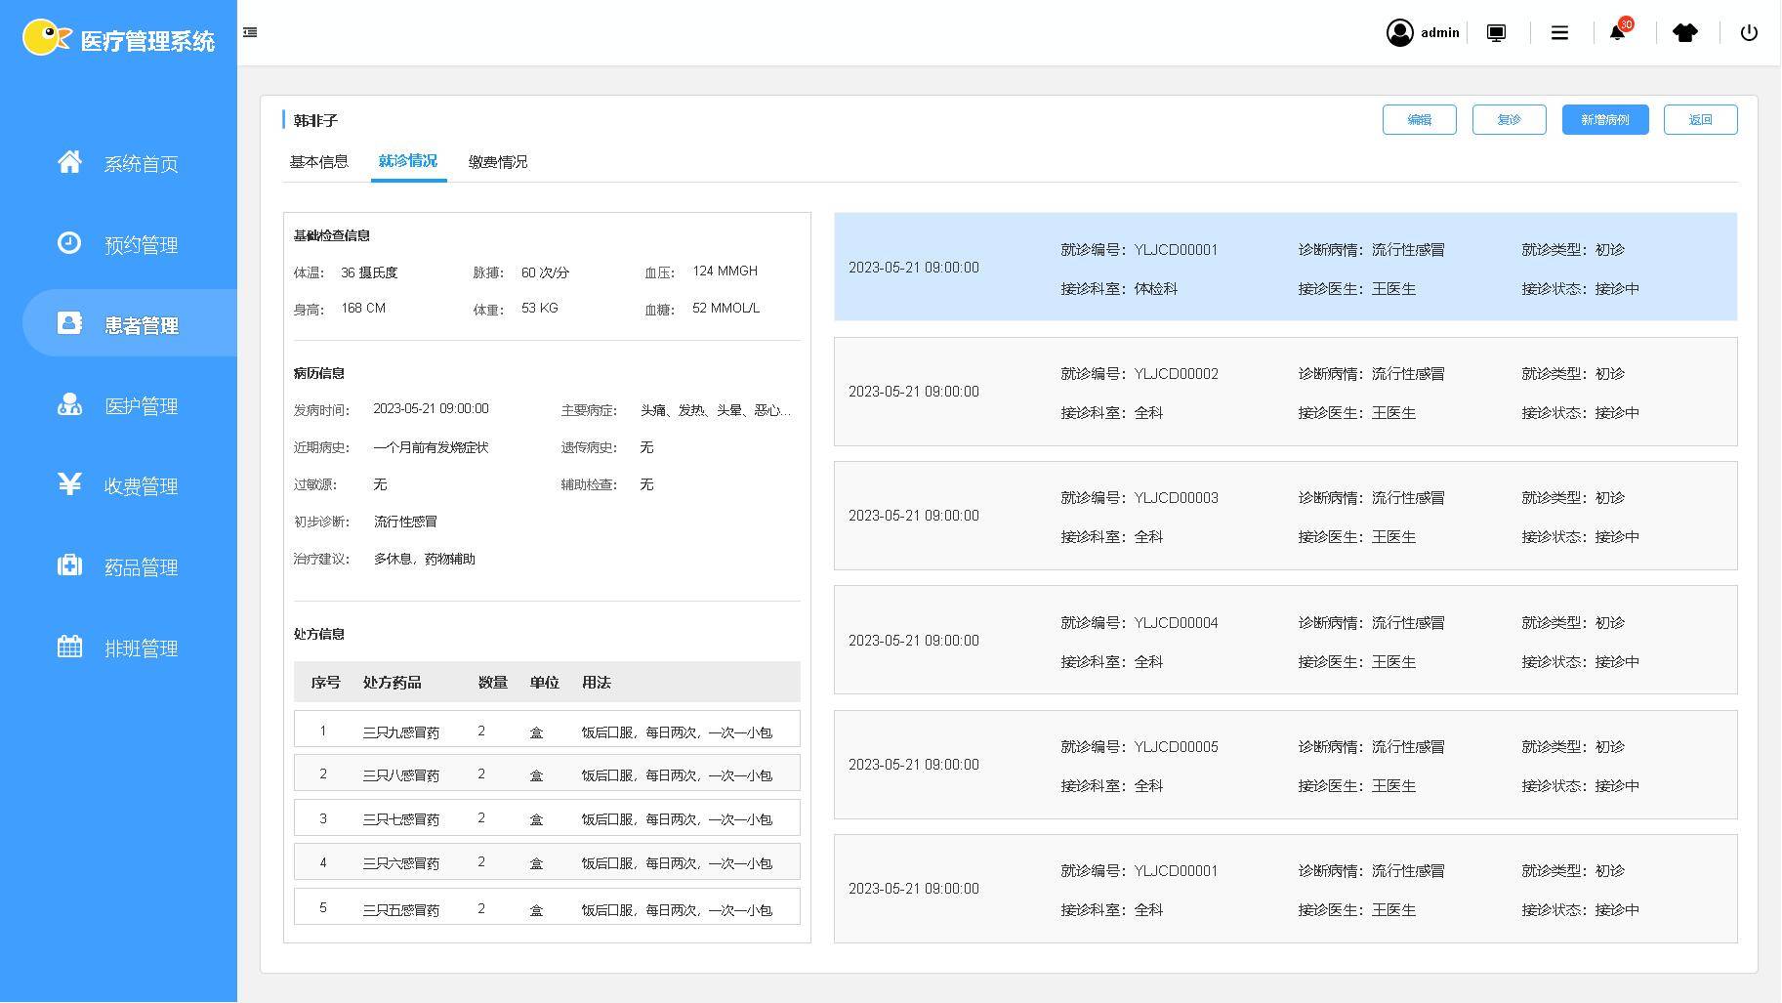1782x1003 pixels.
Task: Click the 编辑 button
Action: coord(1419,120)
